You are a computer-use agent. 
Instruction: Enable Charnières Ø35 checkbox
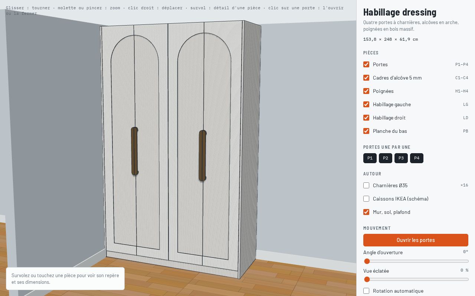click(x=366, y=185)
